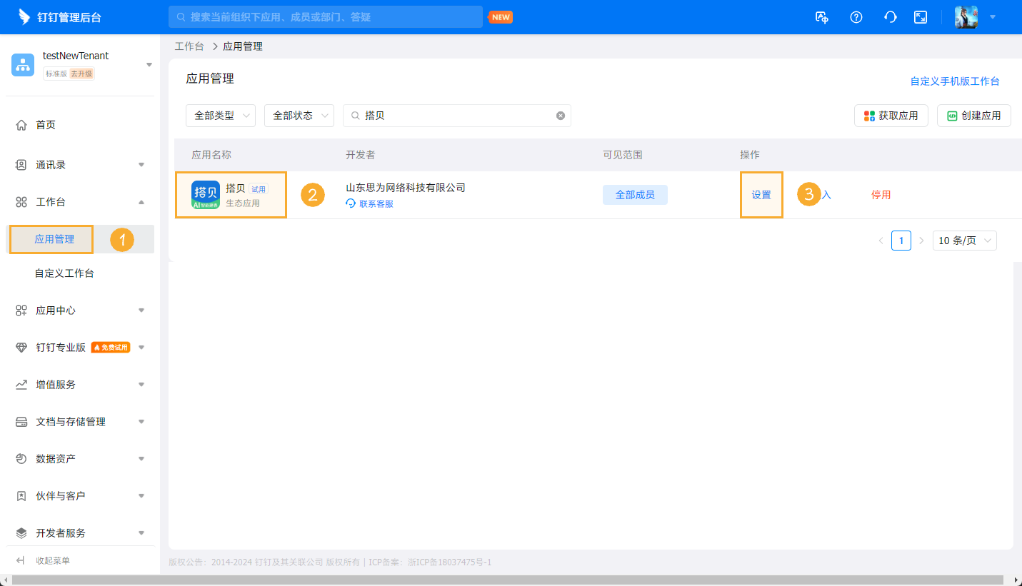Open the language translation settings icon
The height and width of the screenshot is (586, 1022).
821,16
